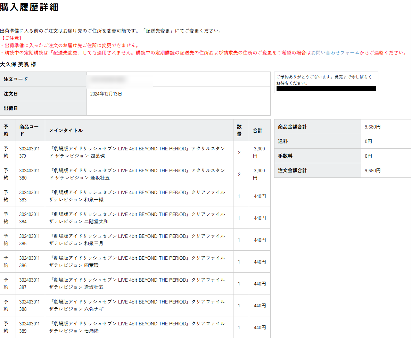Click the 送料 value 0円
This screenshot has width=411, height=341.
[368, 141]
